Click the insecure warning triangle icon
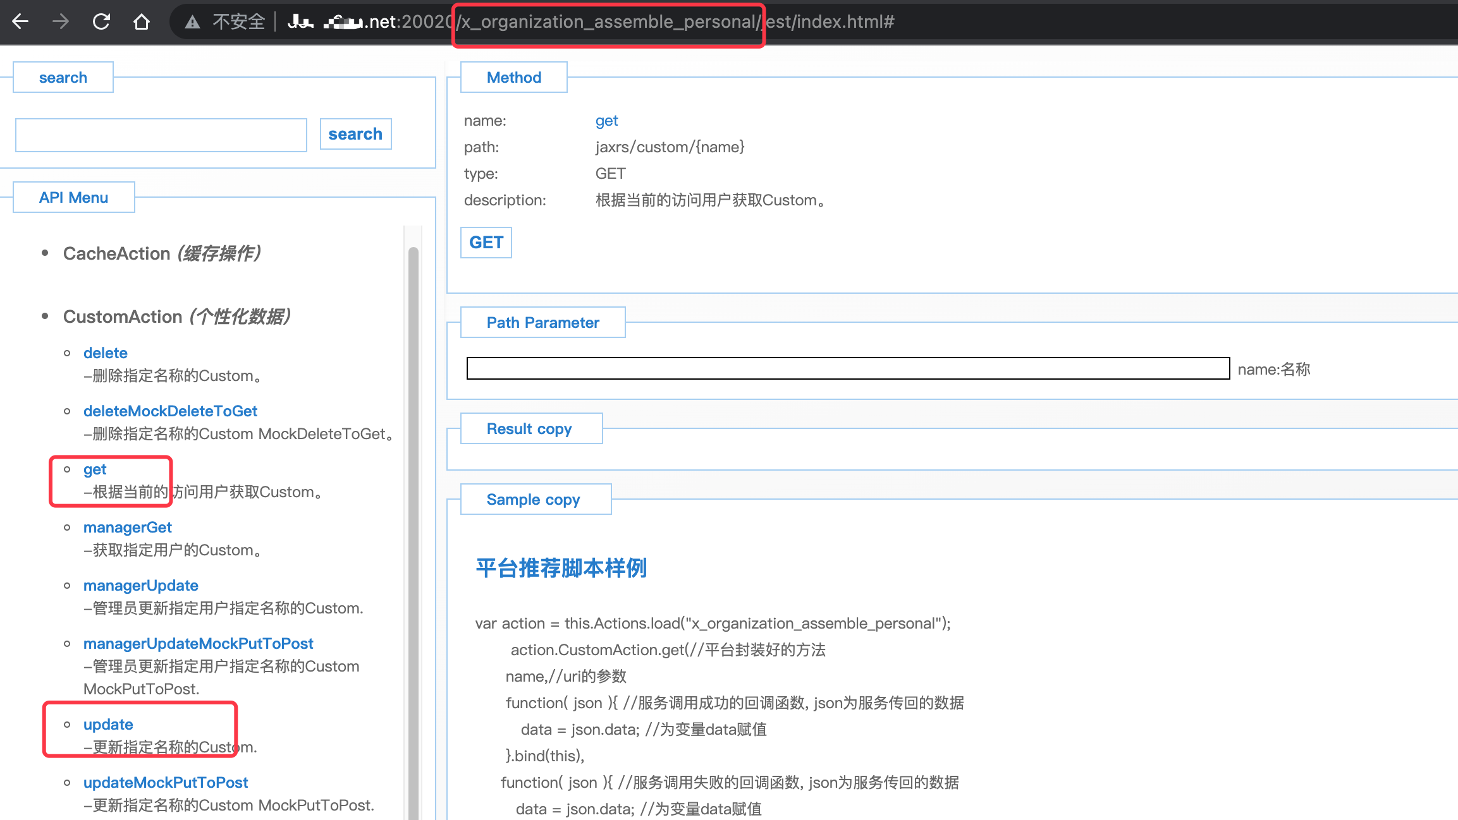The width and height of the screenshot is (1458, 820). (x=192, y=23)
